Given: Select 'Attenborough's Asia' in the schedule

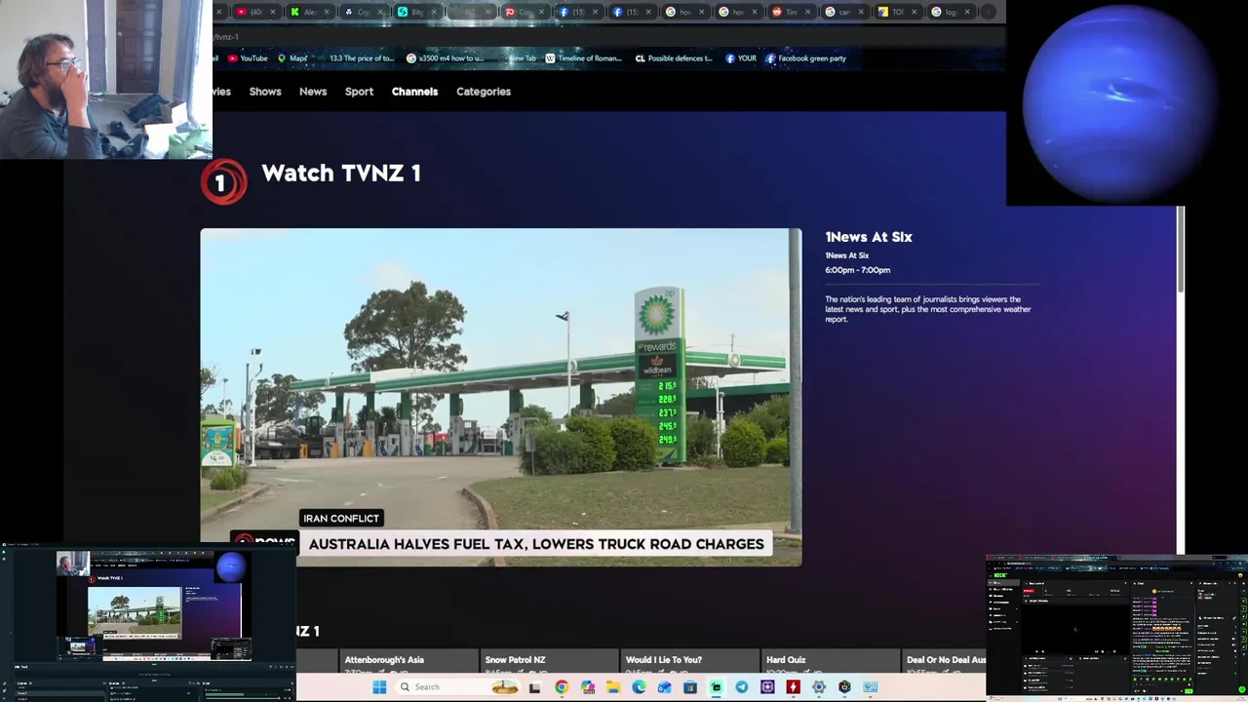Looking at the screenshot, I should point(384,660).
